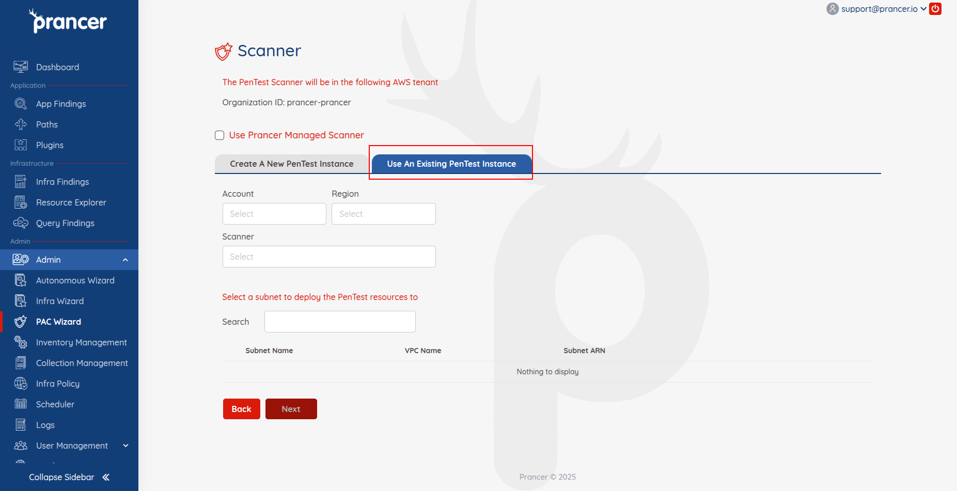Open the support@prancer.io account dropdown arrow
Image resolution: width=957 pixels, height=491 pixels.
pos(923,9)
